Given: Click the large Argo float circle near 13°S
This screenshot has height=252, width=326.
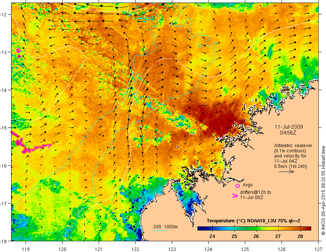Looking at the screenshot, I should point(18,50).
